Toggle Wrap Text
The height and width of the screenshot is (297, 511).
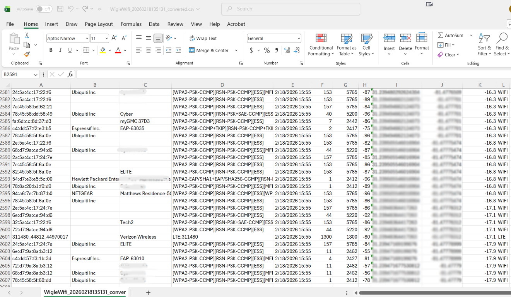coord(203,38)
